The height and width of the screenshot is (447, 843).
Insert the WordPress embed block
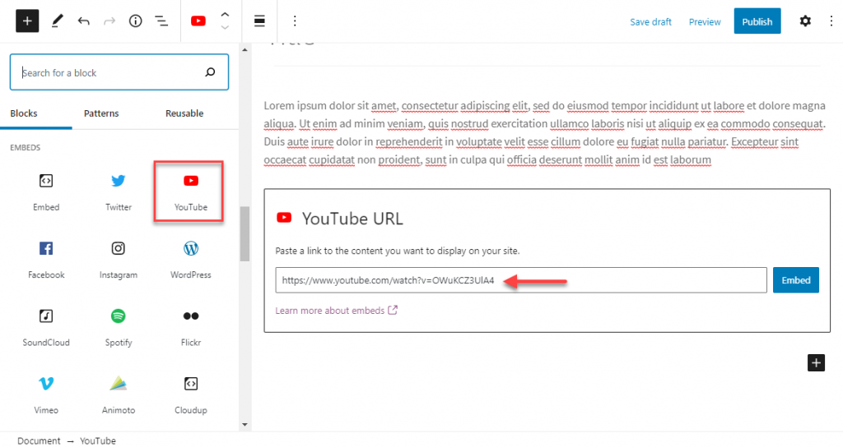pos(191,260)
